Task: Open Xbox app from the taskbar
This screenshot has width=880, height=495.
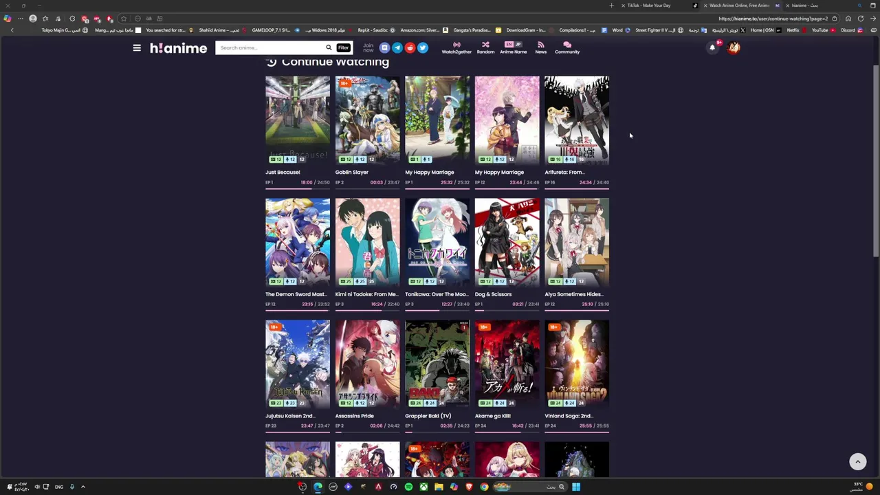Action: (x=423, y=487)
